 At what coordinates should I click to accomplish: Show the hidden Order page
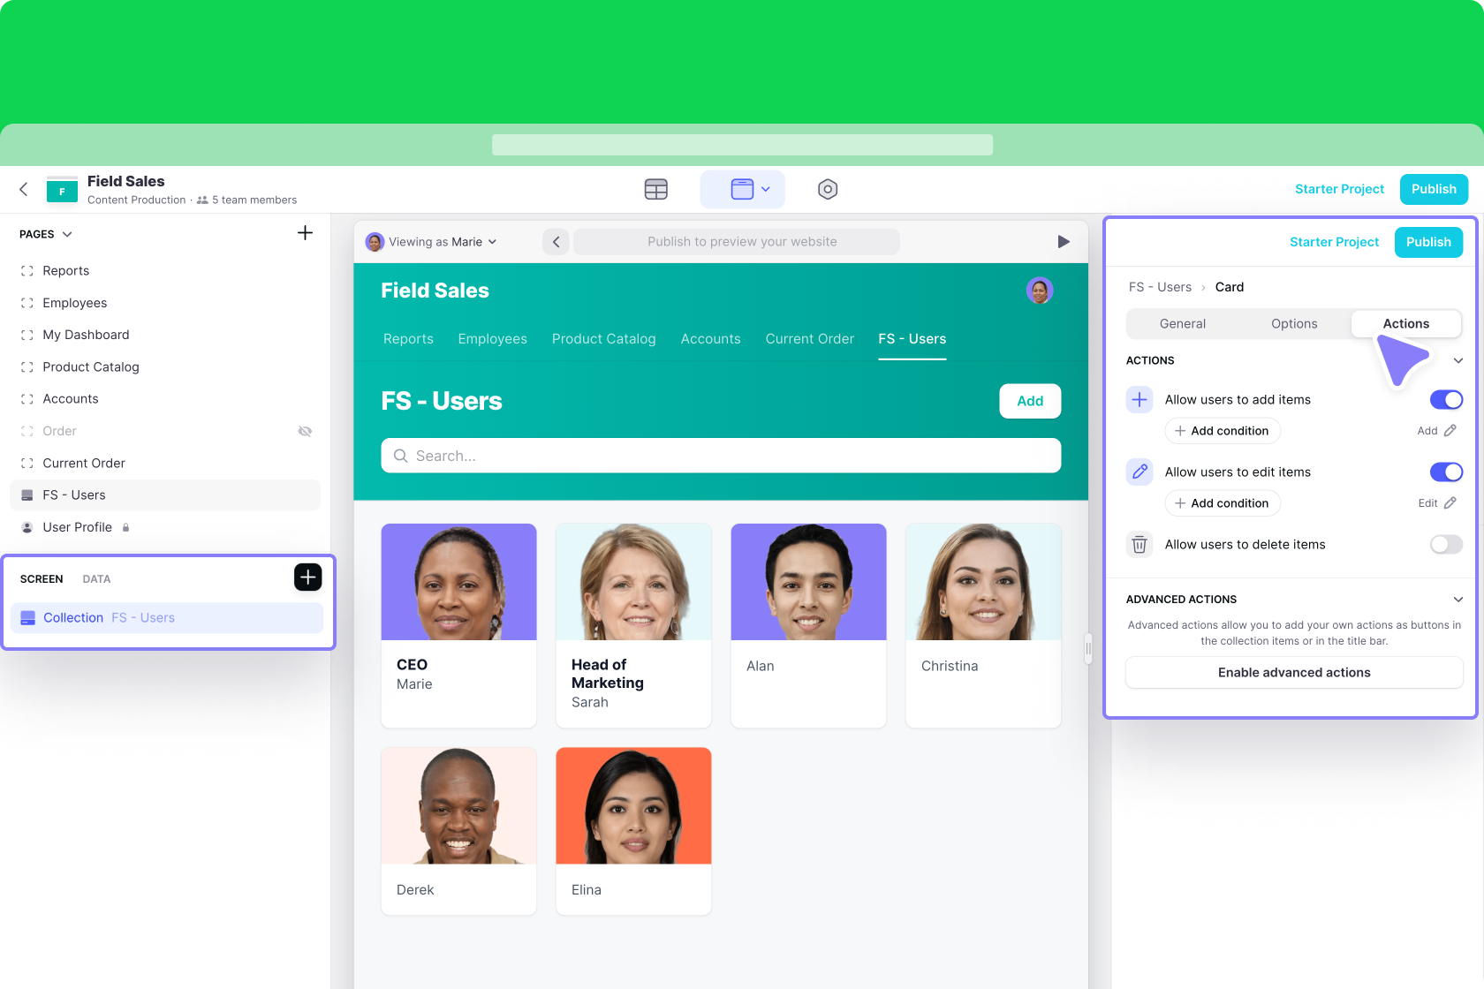(x=305, y=431)
